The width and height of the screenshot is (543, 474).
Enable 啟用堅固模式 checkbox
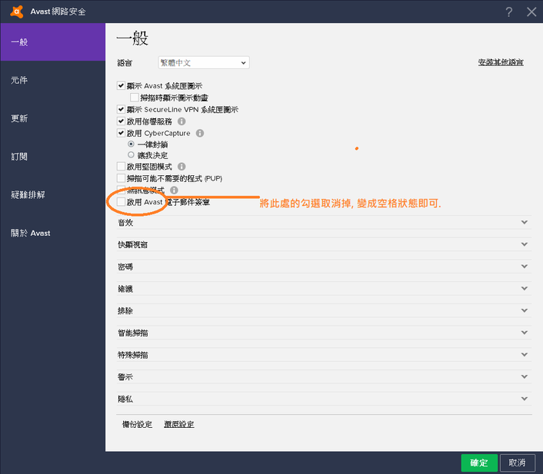tap(121, 167)
